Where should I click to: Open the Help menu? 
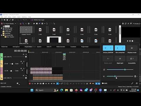tap(29, 17)
